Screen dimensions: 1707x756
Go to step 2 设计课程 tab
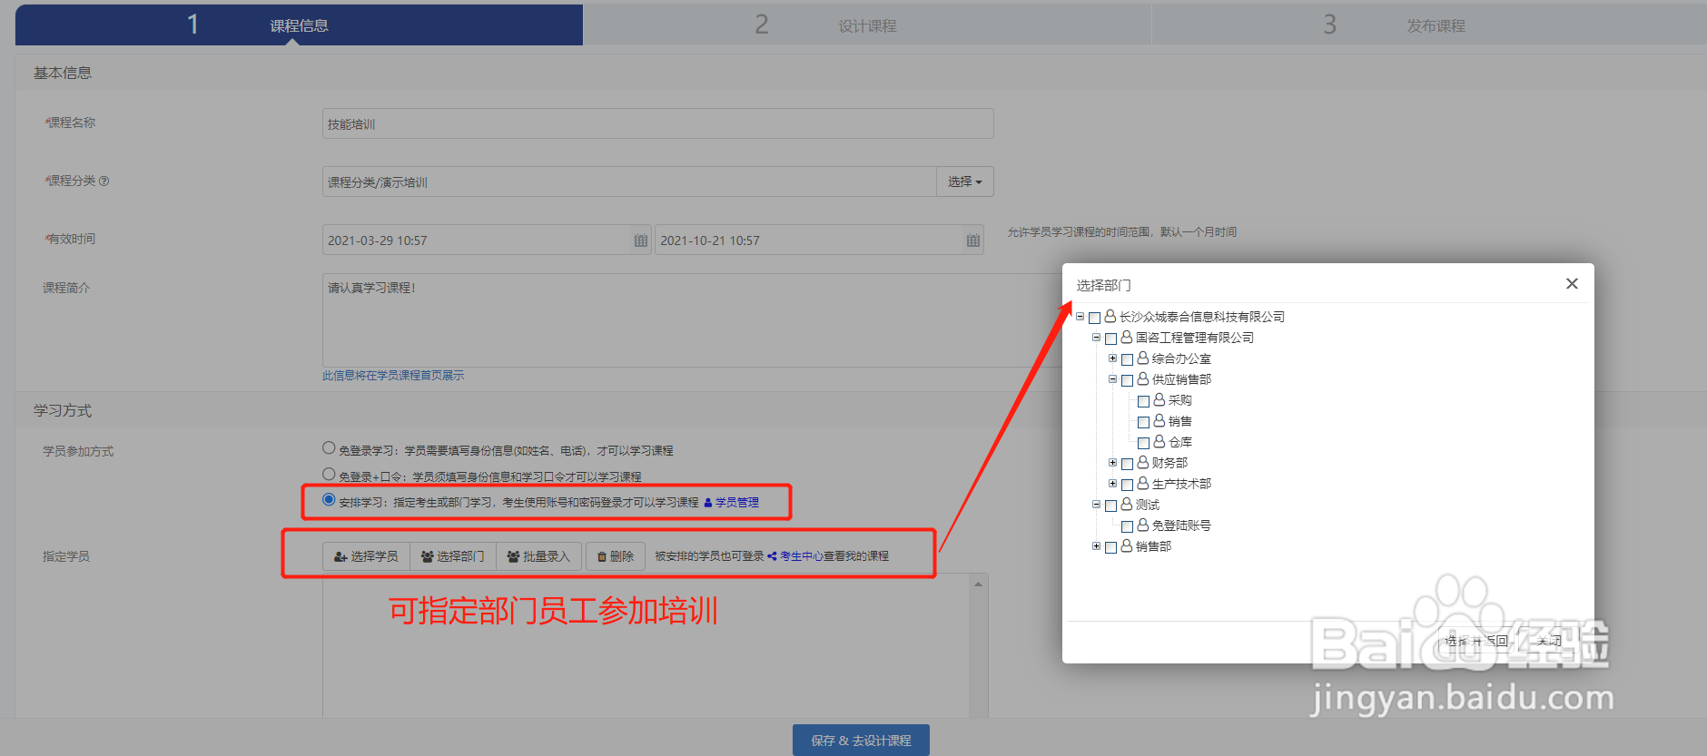[867, 25]
